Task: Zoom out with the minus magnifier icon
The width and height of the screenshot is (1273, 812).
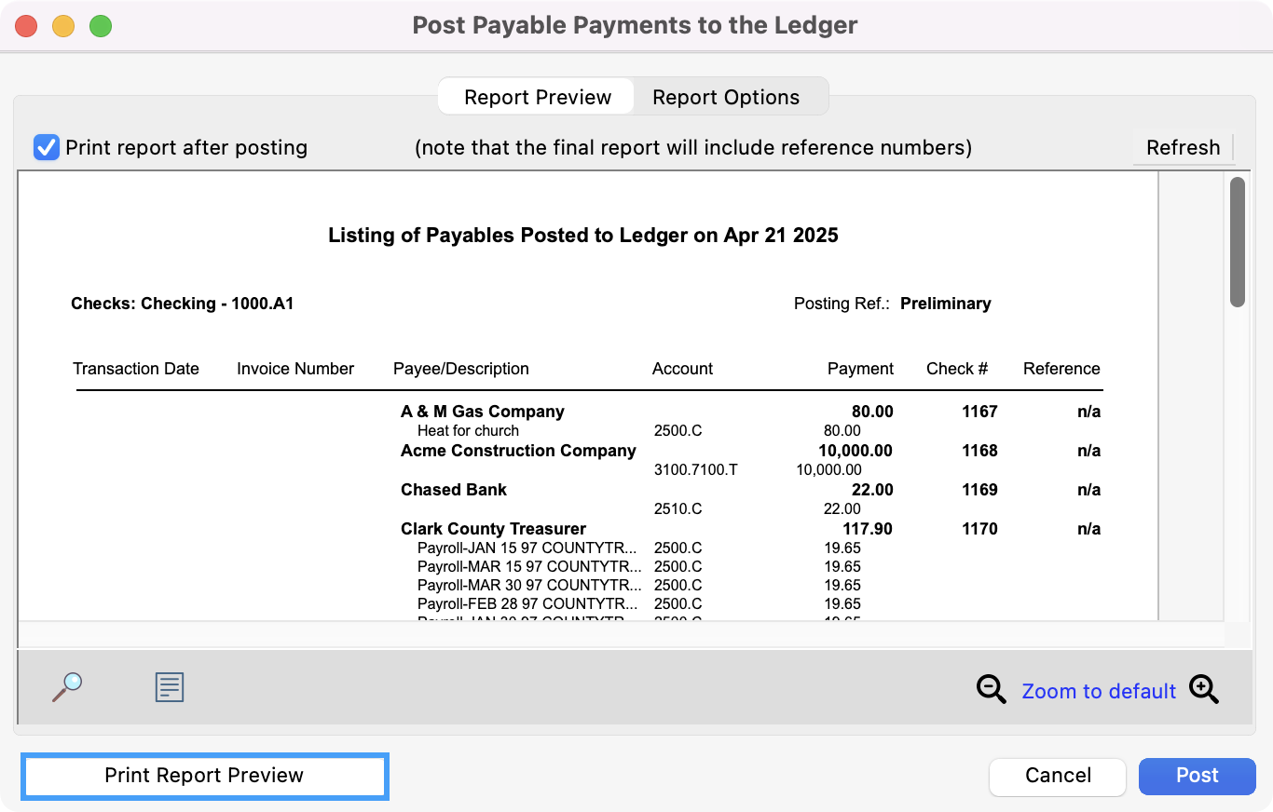Action: pyautogui.click(x=991, y=690)
